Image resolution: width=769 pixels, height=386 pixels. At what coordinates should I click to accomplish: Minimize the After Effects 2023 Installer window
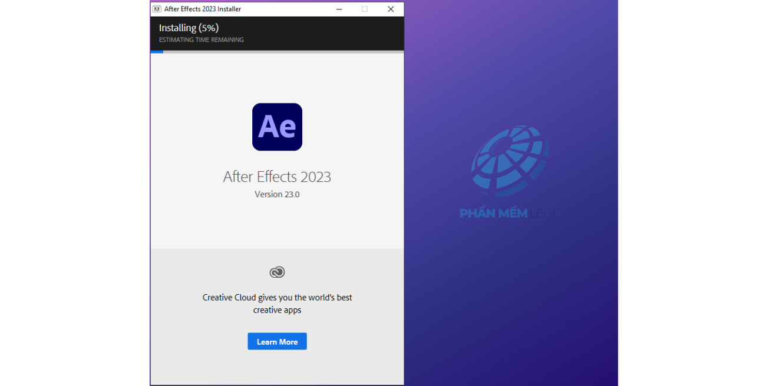tap(339, 9)
